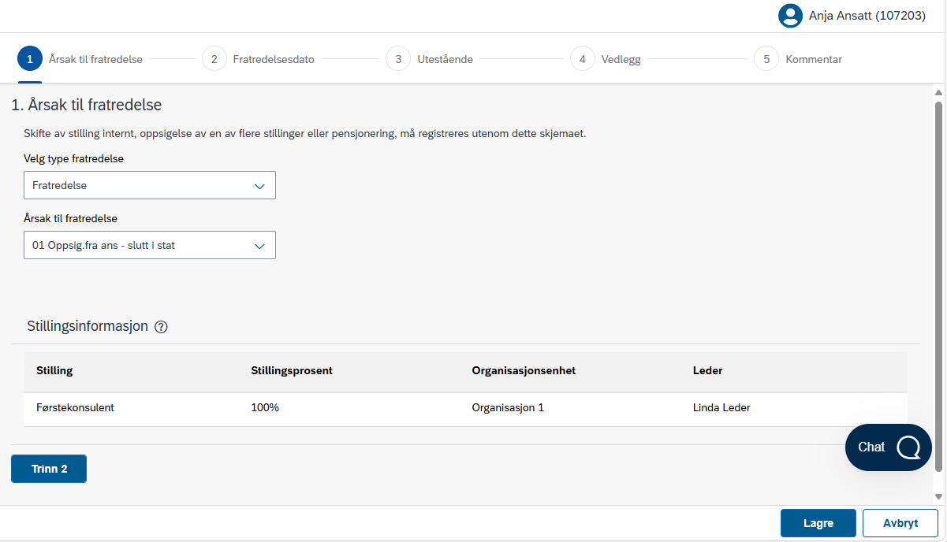Open the Chat bubble icon

(x=908, y=447)
